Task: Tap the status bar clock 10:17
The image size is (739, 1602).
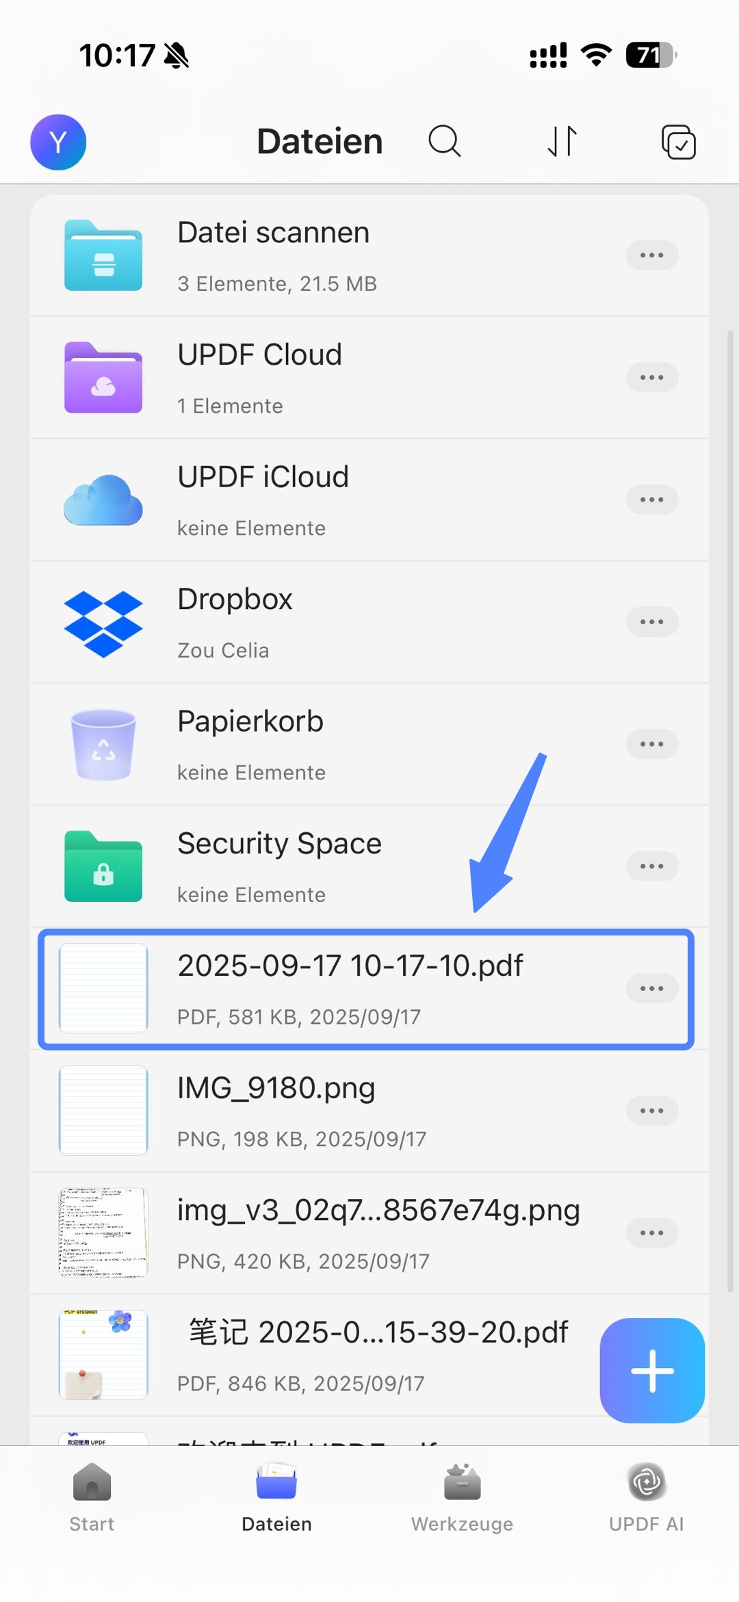Action: (117, 55)
